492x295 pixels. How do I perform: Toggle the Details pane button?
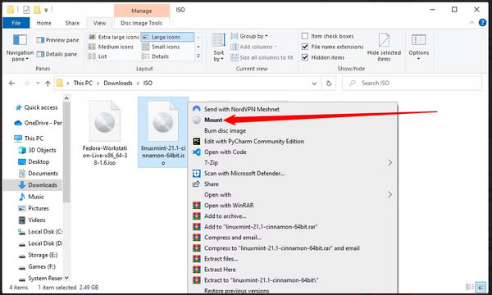pyautogui.click(x=57, y=54)
